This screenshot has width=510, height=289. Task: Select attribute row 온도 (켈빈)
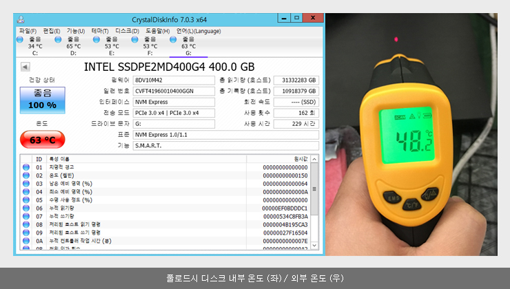(x=165, y=175)
